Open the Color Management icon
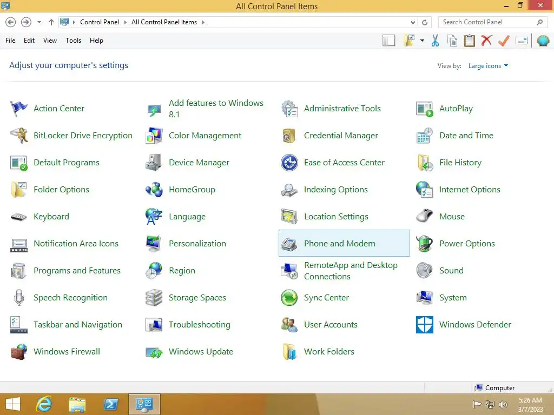Image resolution: width=554 pixels, height=415 pixels. click(154, 136)
